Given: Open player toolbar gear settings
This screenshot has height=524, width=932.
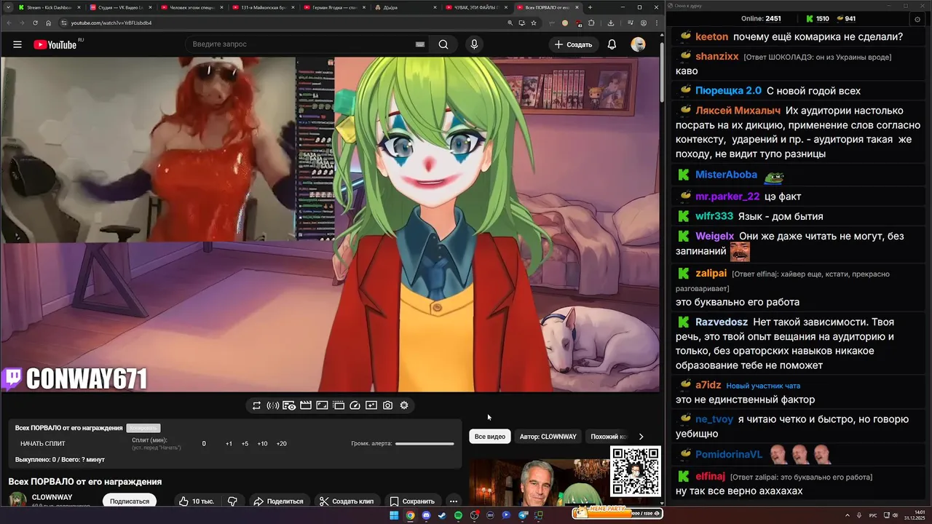Looking at the screenshot, I should (404, 405).
